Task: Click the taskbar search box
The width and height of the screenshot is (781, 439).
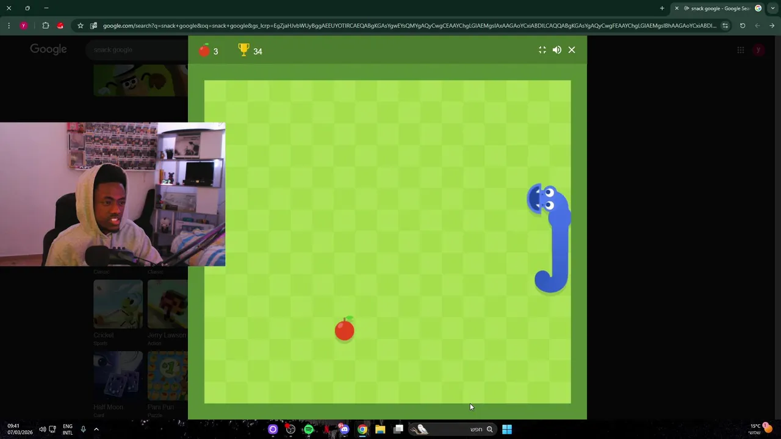Action: (452, 429)
